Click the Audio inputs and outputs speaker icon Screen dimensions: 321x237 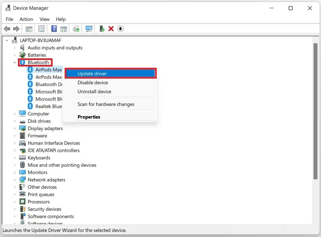click(x=22, y=48)
